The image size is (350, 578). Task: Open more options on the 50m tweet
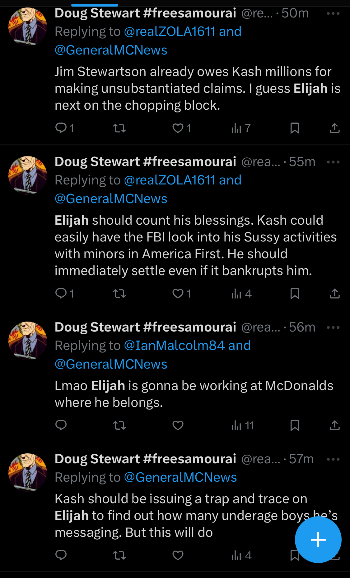point(333,13)
